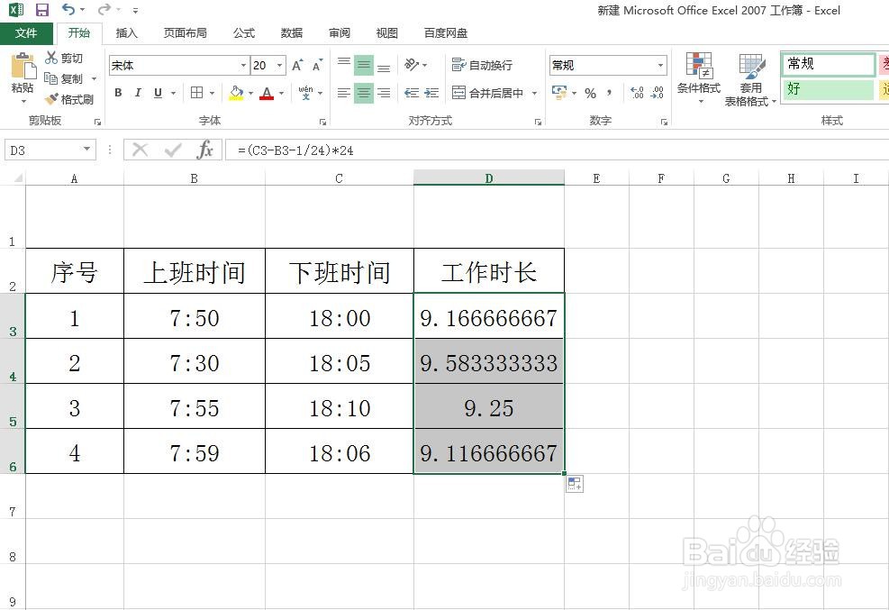The image size is (889, 610).
Task: Open the fill color dropdown arrow
Action: point(250,93)
